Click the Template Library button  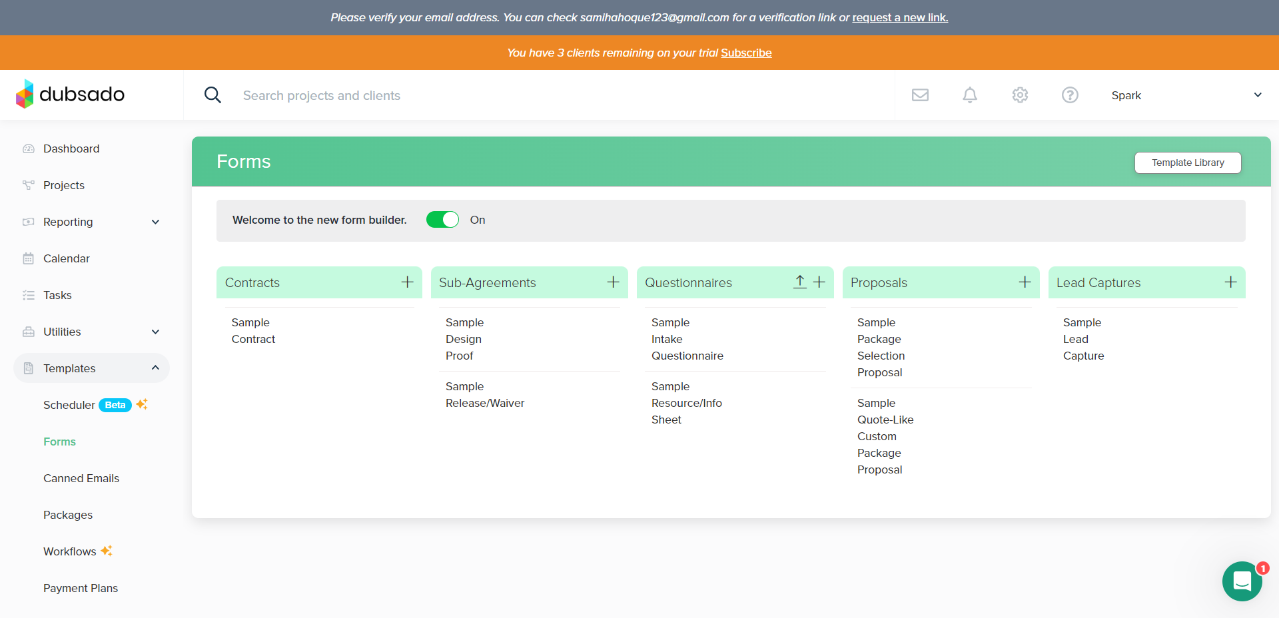(x=1188, y=162)
